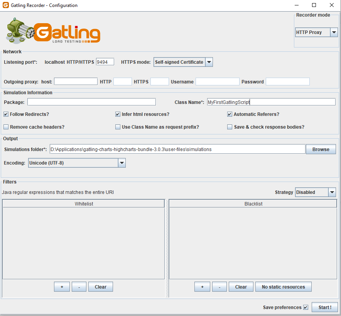This screenshot has height=316, width=341.
Task: Open HTTPS mode Self-signed Certificate dropdown
Action: coord(183,62)
